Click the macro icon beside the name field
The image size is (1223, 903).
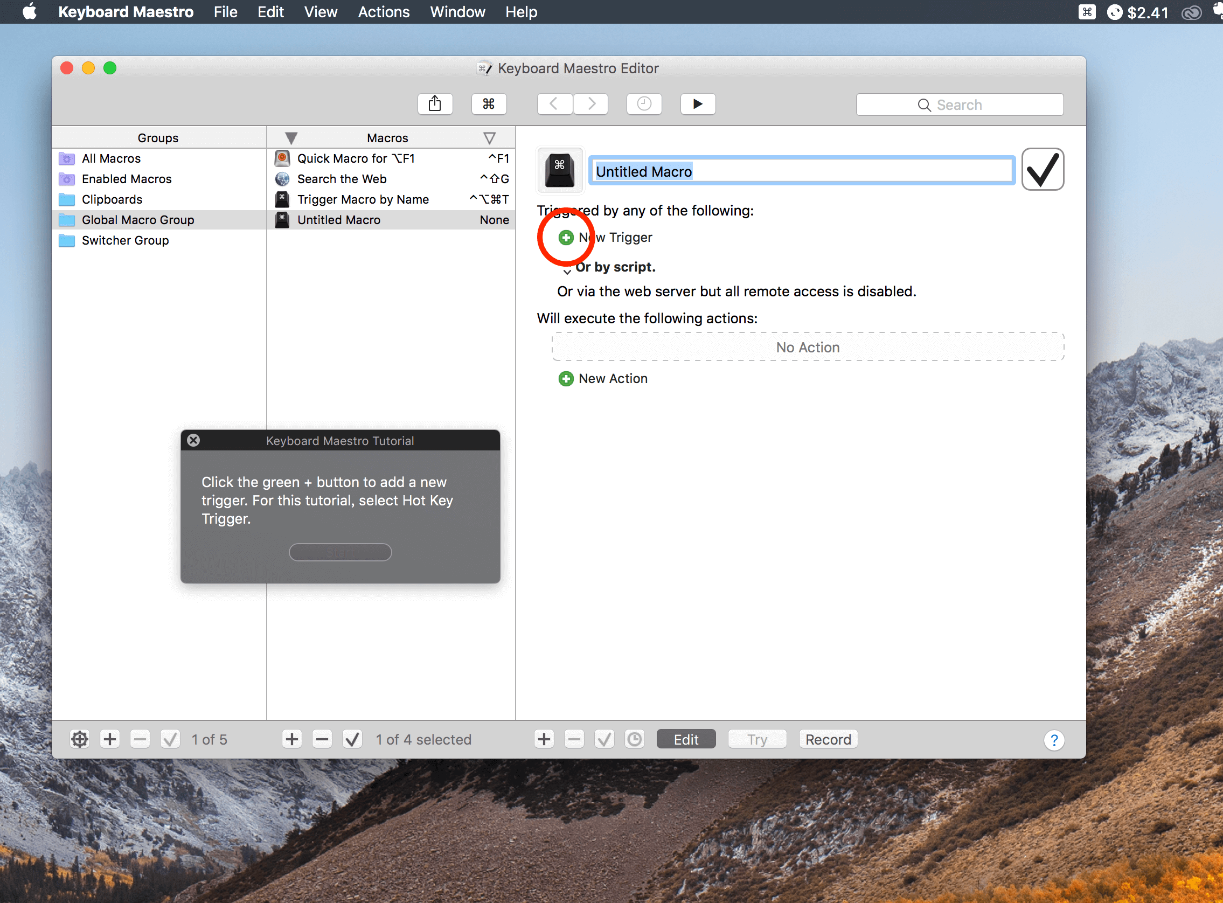tap(560, 170)
